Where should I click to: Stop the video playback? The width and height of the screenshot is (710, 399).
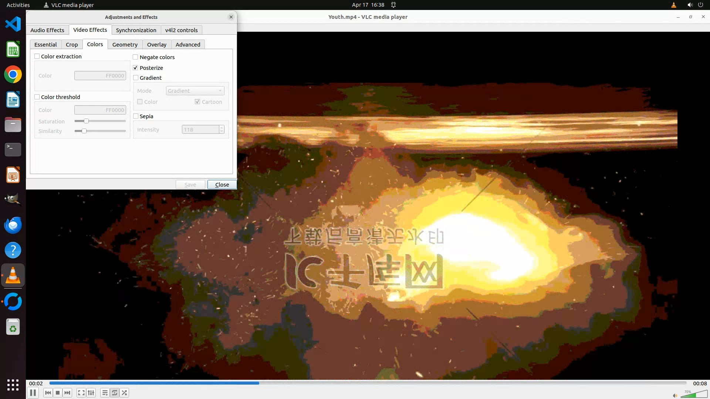(58, 393)
